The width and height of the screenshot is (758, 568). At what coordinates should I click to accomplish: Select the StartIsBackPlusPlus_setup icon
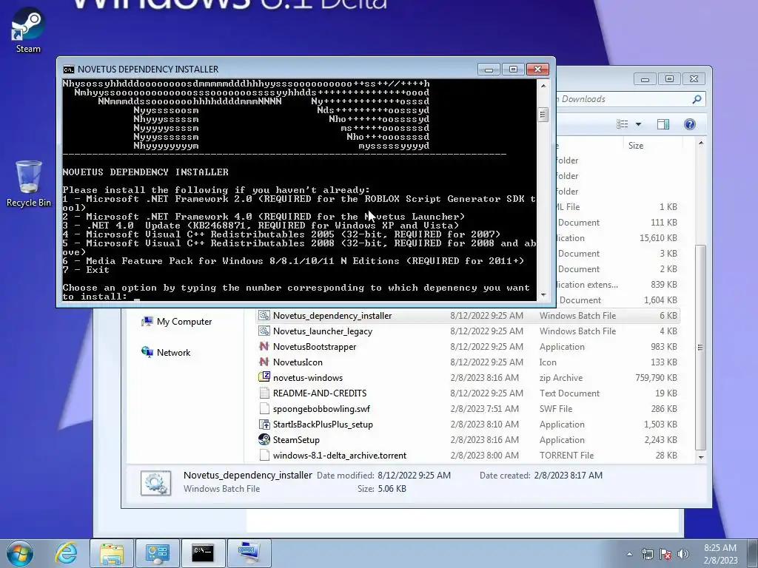point(264,425)
